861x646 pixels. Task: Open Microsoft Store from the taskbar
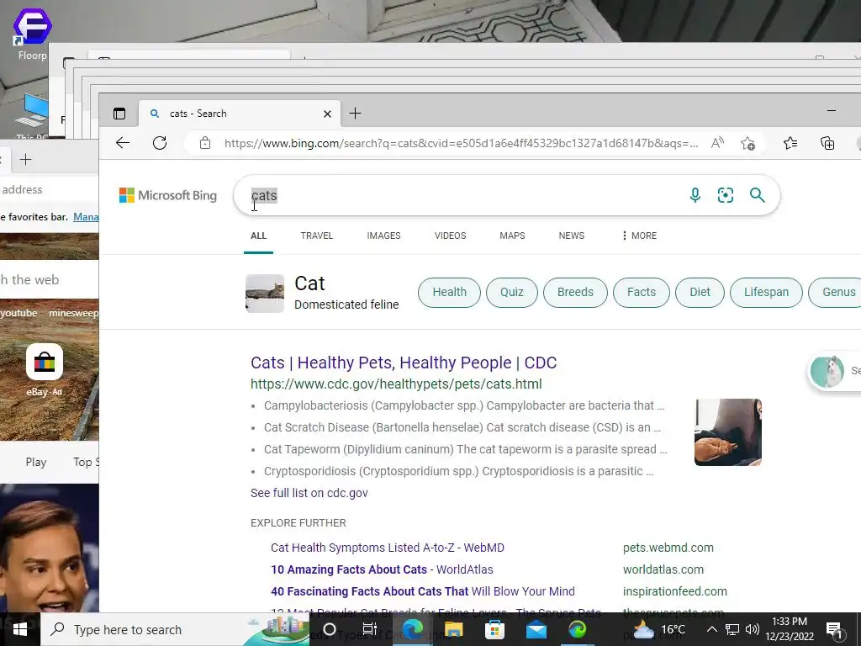pyautogui.click(x=494, y=629)
